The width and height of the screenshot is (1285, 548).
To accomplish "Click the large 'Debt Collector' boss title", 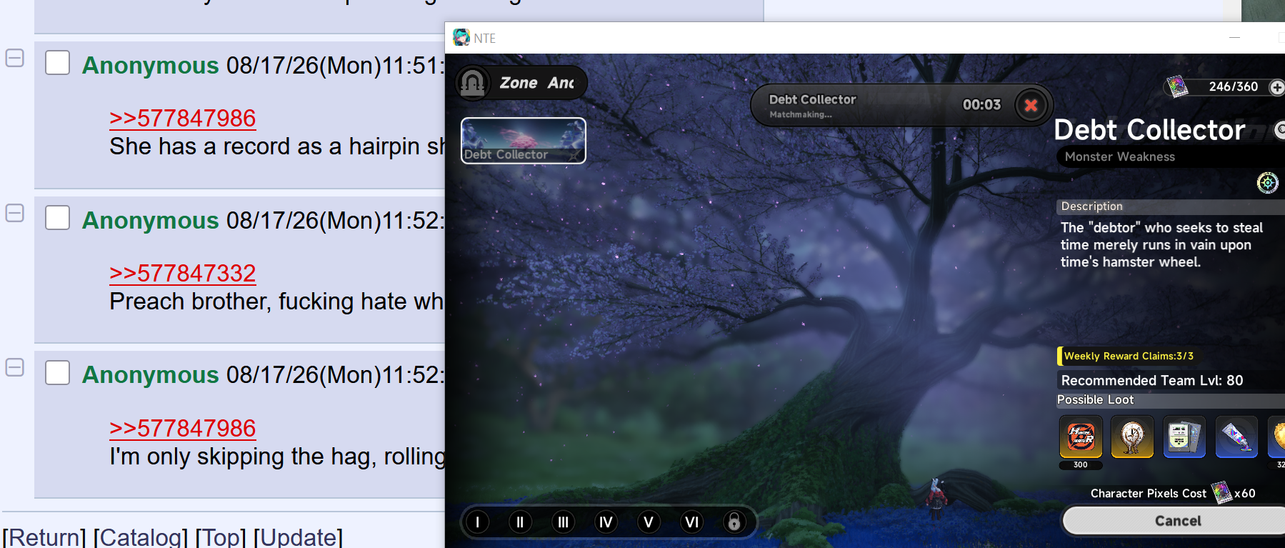I will (1149, 130).
